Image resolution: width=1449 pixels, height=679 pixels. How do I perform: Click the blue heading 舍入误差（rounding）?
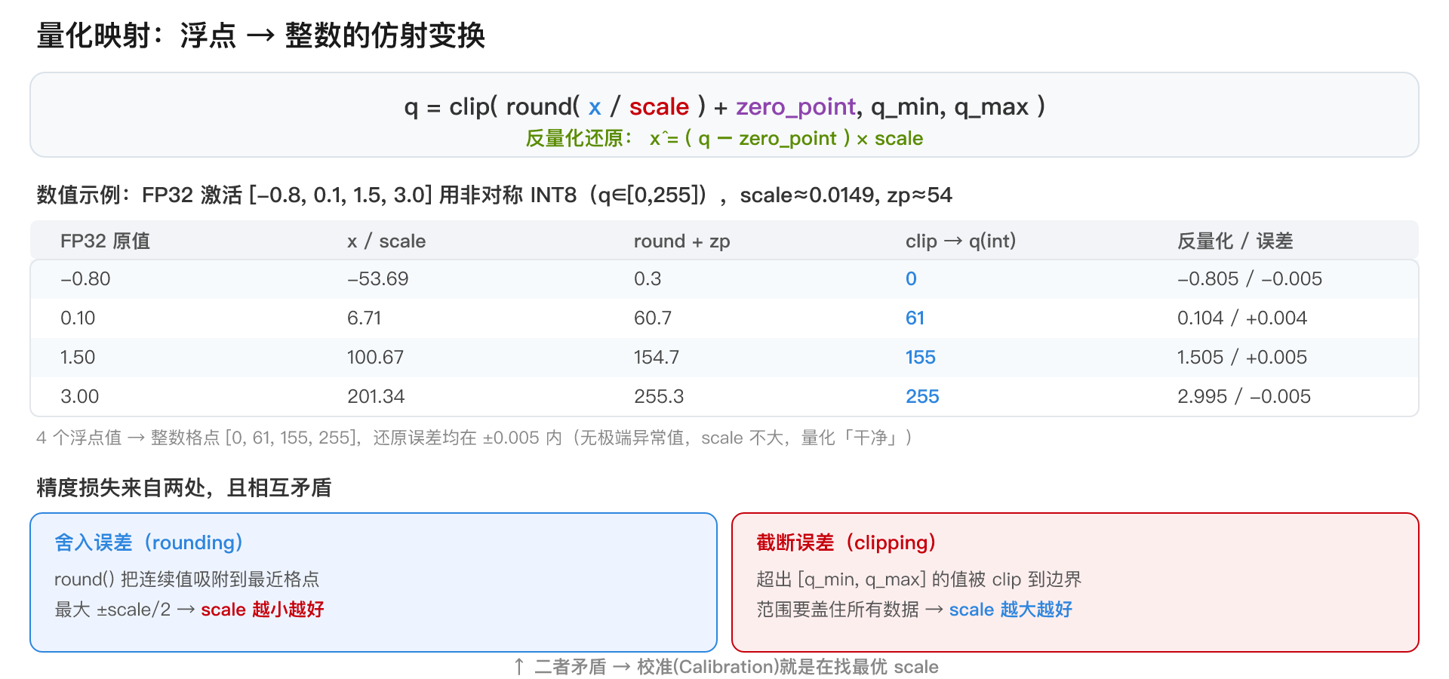pyautogui.click(x=149, y=543)
